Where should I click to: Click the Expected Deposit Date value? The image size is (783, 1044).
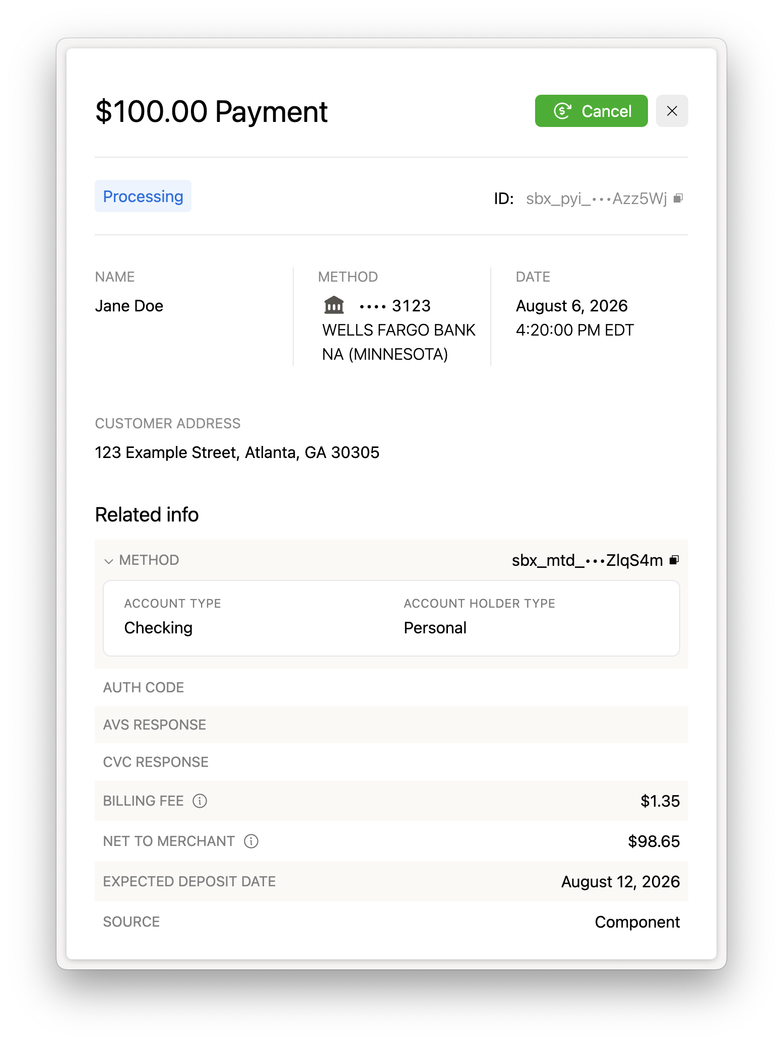click(x=621, y=882)
